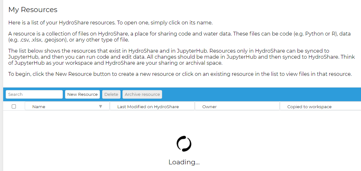
Task: Click the Delete button
Action: [x=111, y=94]
